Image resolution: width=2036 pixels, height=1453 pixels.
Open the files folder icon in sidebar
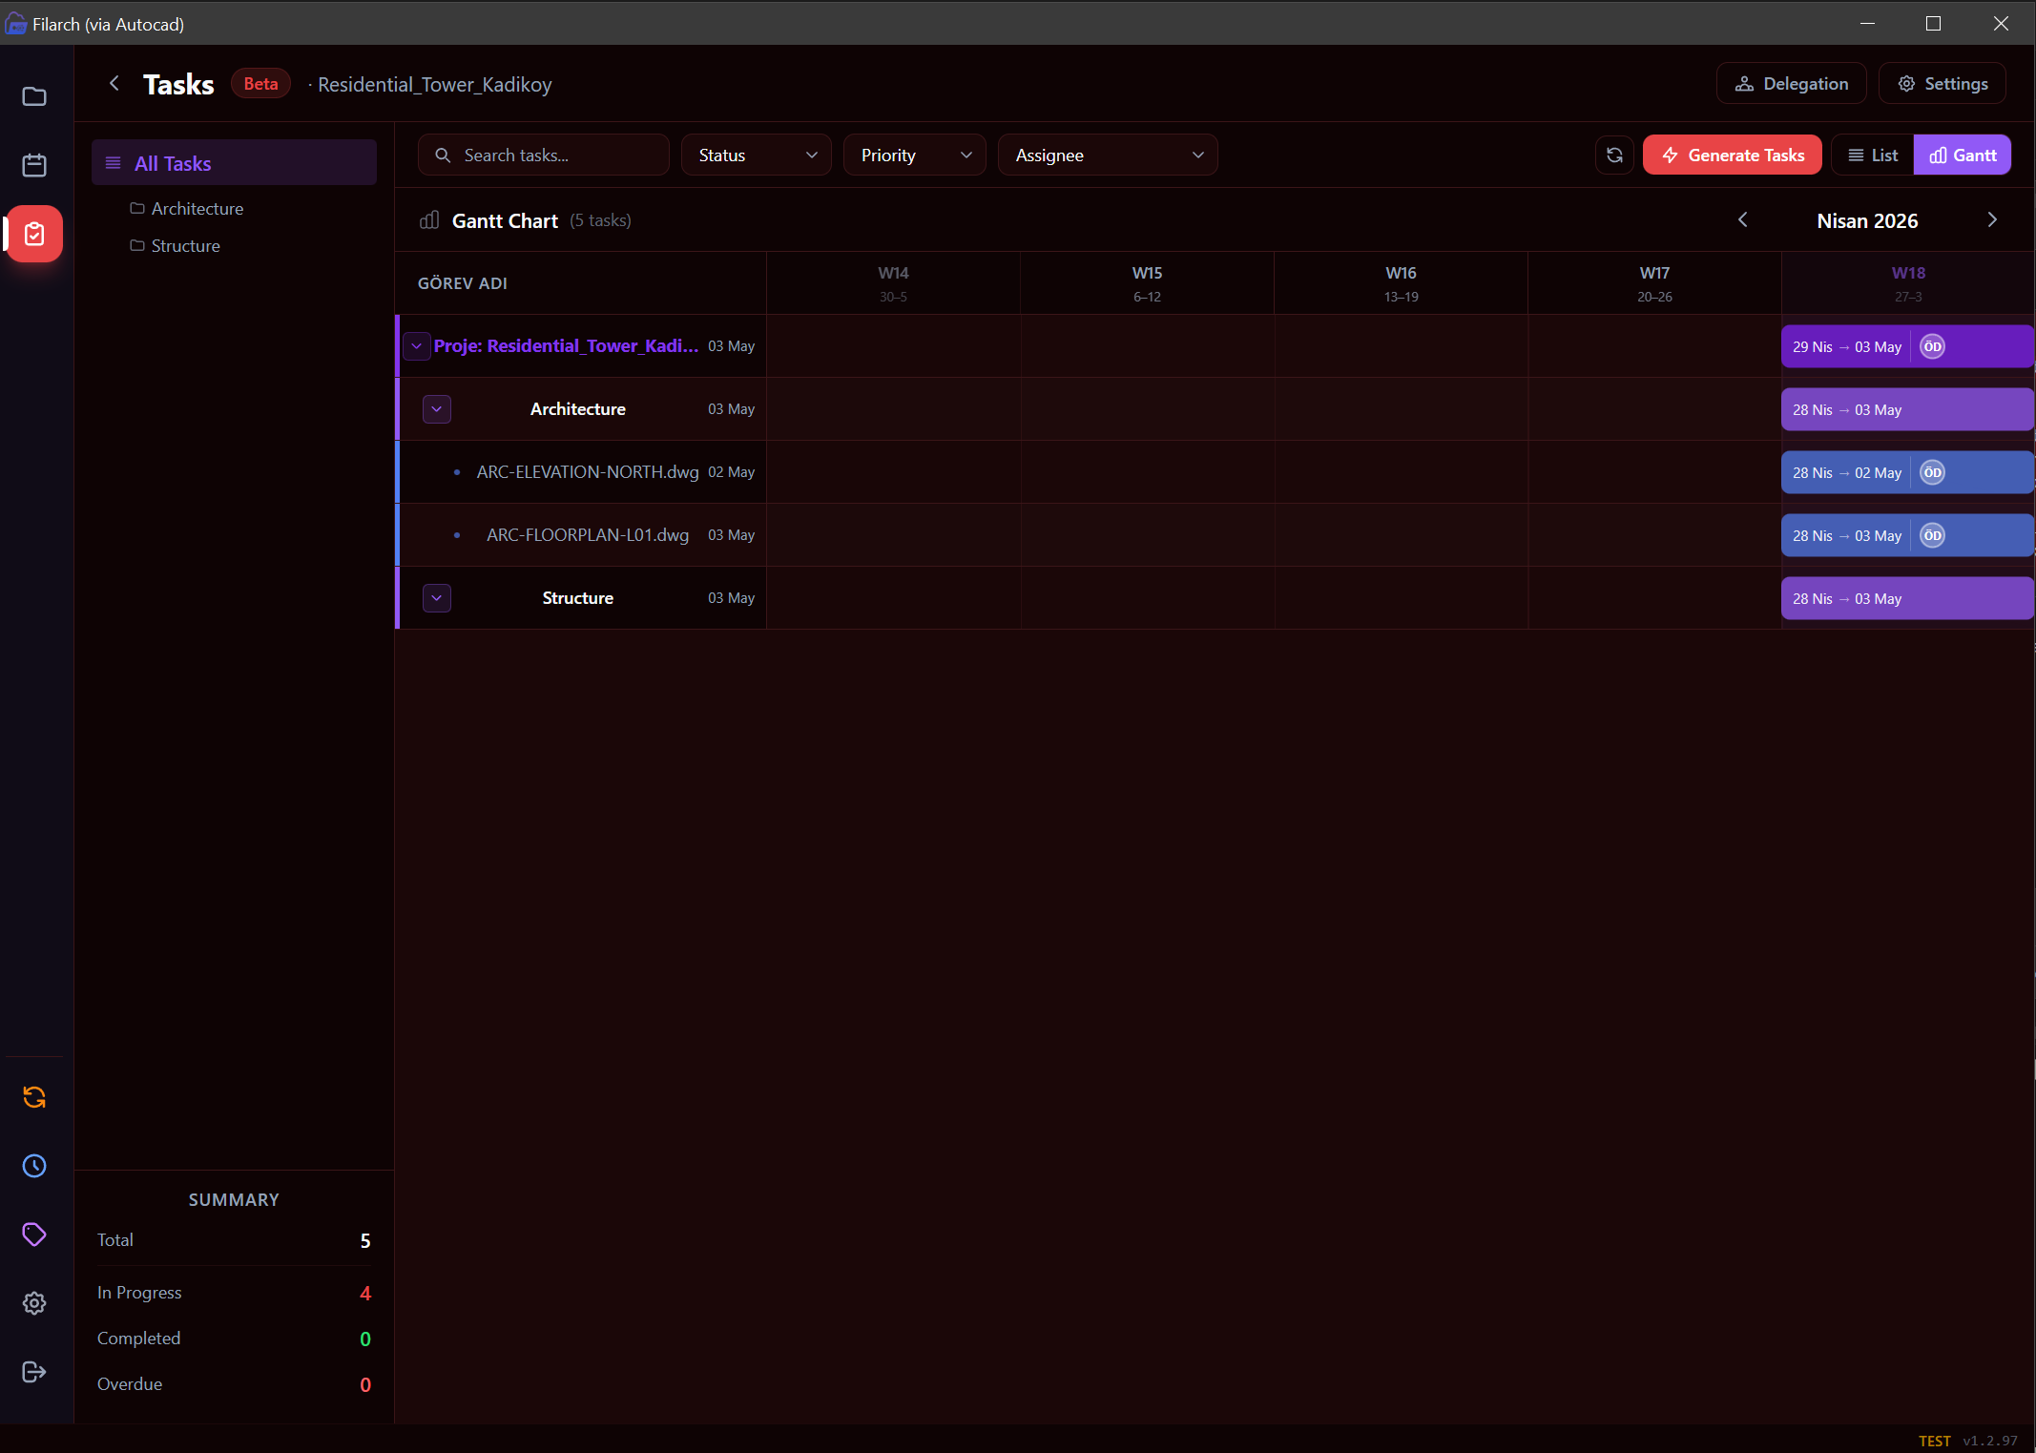(34, 96)
